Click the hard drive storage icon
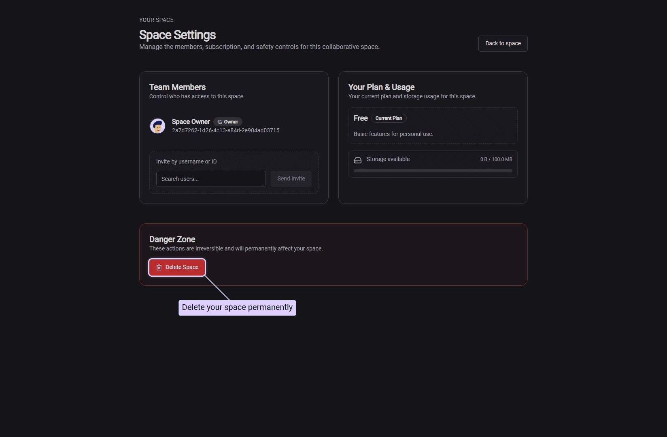Viewport: 667px width, 437px height. 358,159
